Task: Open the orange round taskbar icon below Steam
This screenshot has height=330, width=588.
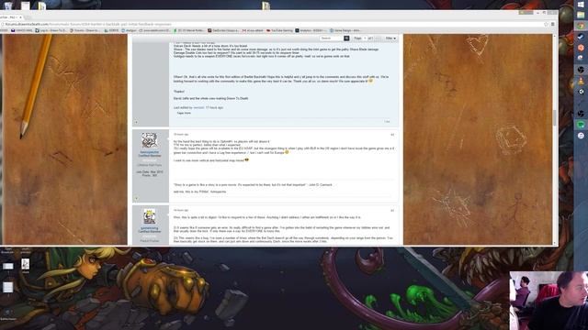Action: [x=581, y=48]
